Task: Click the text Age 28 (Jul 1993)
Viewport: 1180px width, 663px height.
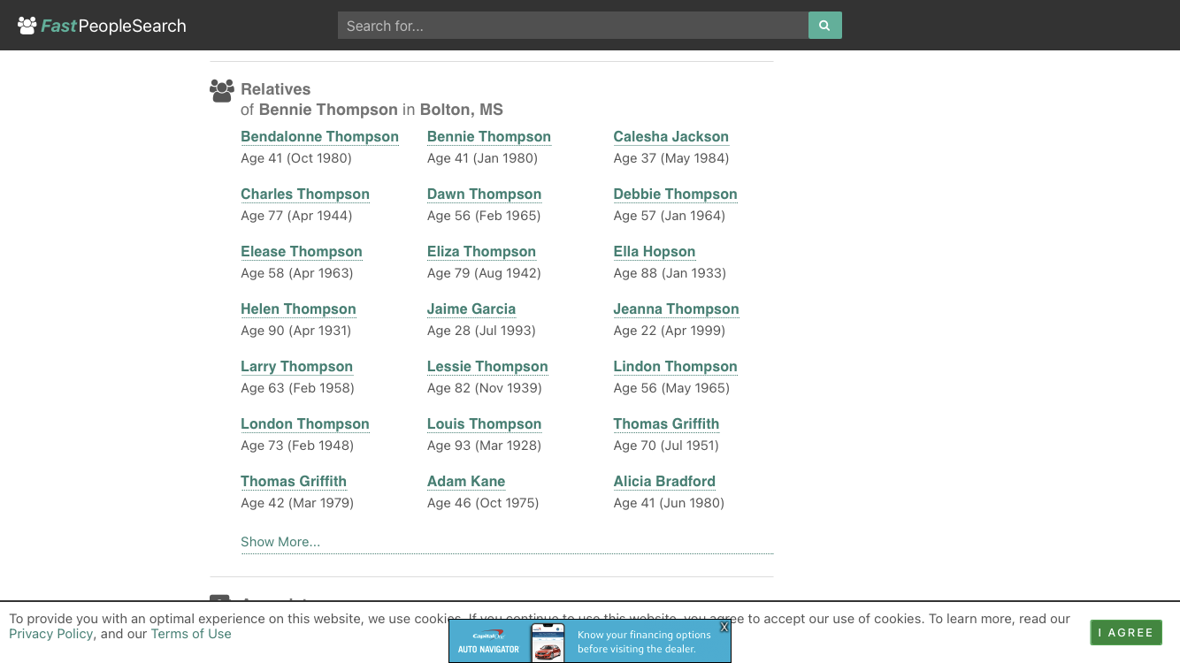Action: pos(481,331)
